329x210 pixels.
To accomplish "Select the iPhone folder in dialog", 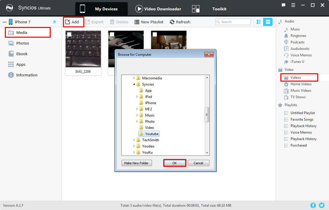I will (x=148, y=103).
